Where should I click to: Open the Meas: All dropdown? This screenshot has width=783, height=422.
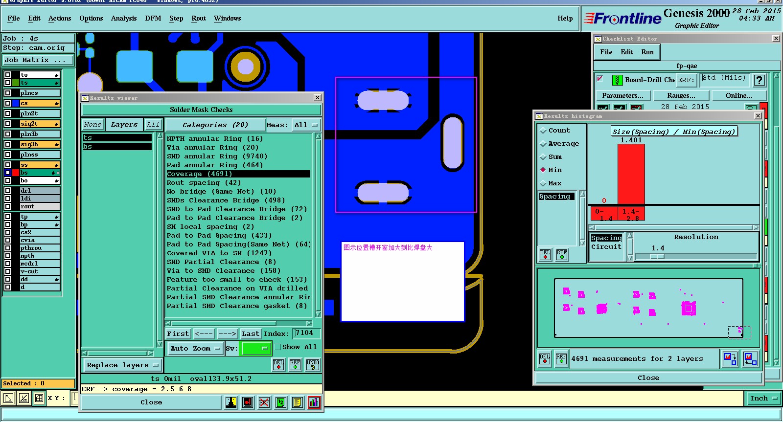tap(306, 125)
